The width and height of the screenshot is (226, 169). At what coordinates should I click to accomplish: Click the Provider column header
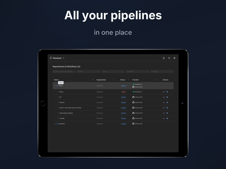tap(136, 80)
